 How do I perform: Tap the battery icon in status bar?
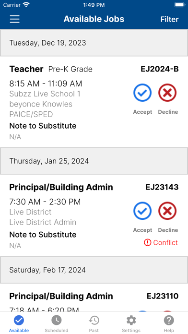click(x=179, y=5)
